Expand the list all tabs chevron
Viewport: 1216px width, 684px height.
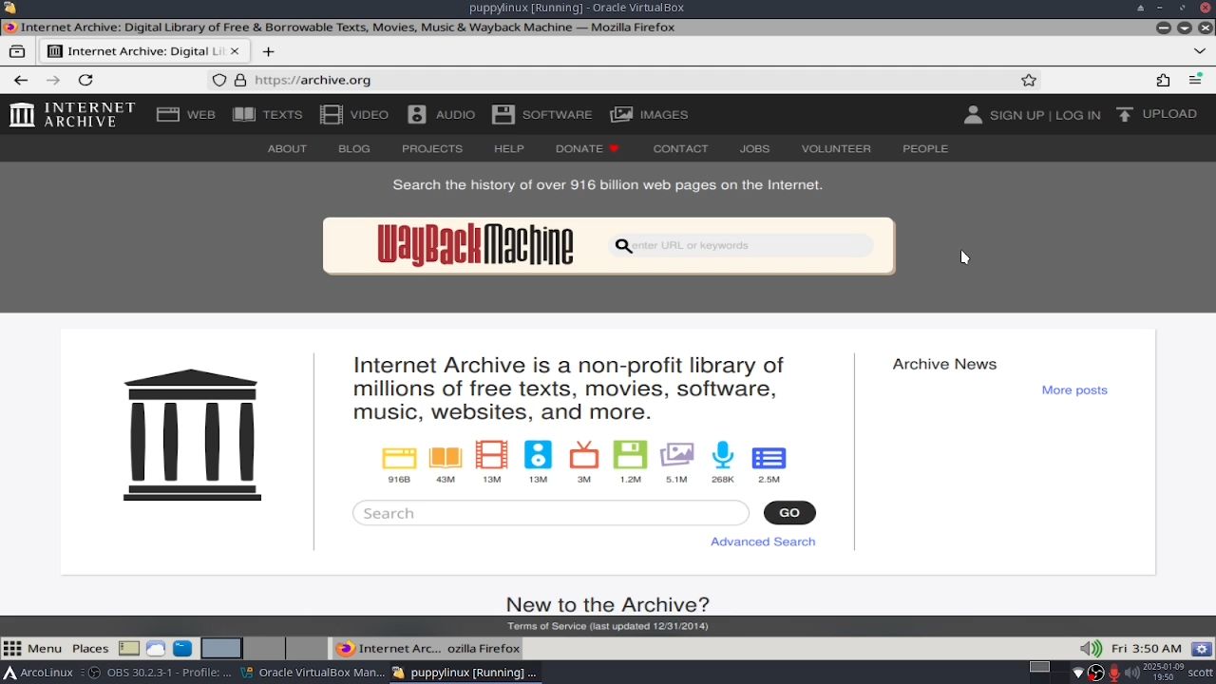1200,51
